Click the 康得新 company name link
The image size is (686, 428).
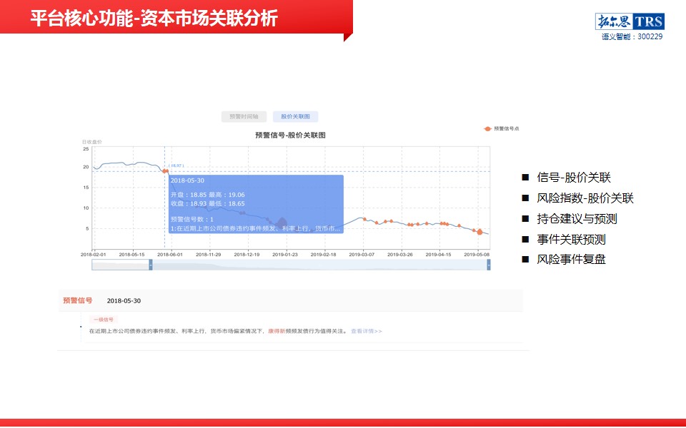point(277,331)
